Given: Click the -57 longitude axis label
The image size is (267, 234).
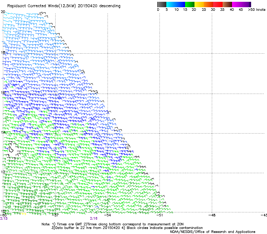Looking at the screenshot, I should (x=55, y=215).
